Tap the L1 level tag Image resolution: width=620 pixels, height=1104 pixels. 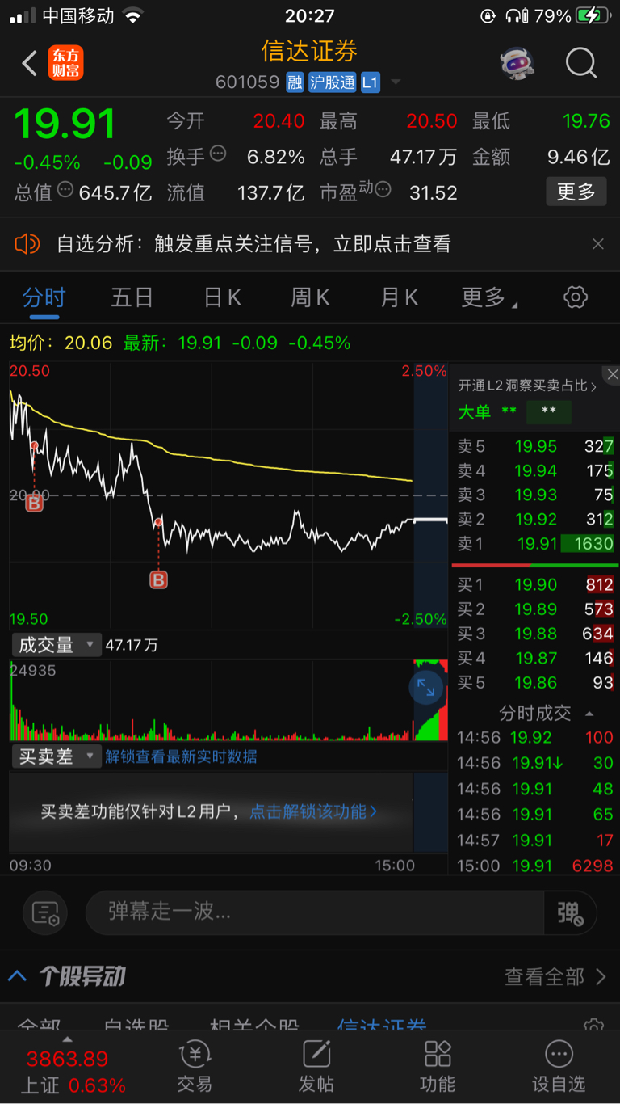(x=370, y=82)
